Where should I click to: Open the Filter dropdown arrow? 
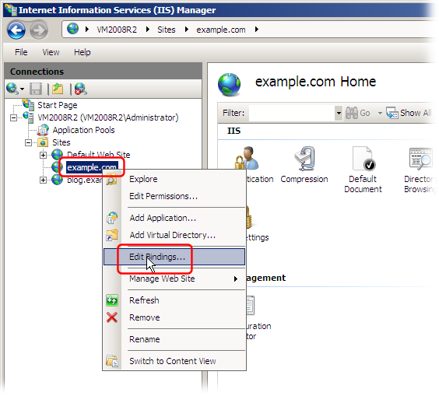point(339,113)
